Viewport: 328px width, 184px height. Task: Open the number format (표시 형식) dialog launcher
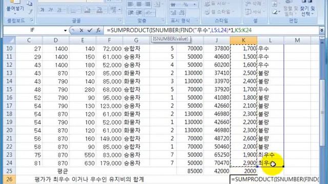pos(196,20)
